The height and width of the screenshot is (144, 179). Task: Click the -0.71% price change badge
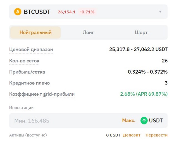(x=87, y=12)
